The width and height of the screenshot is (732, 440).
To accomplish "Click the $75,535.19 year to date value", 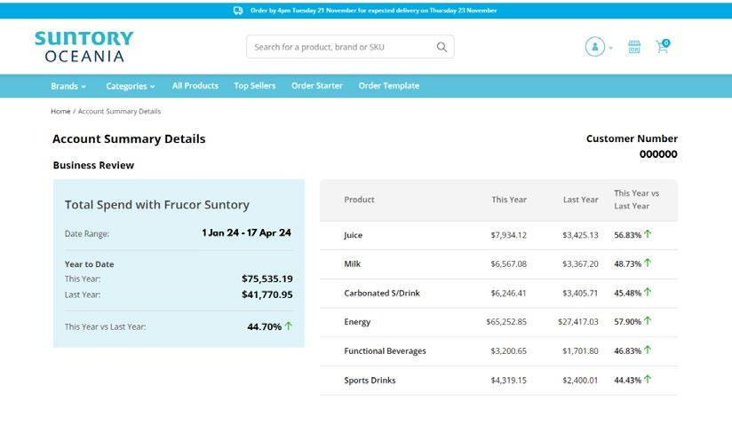I will point(267,279).
